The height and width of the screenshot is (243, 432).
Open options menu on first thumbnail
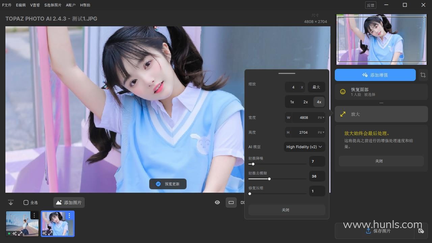coord(34,215)
